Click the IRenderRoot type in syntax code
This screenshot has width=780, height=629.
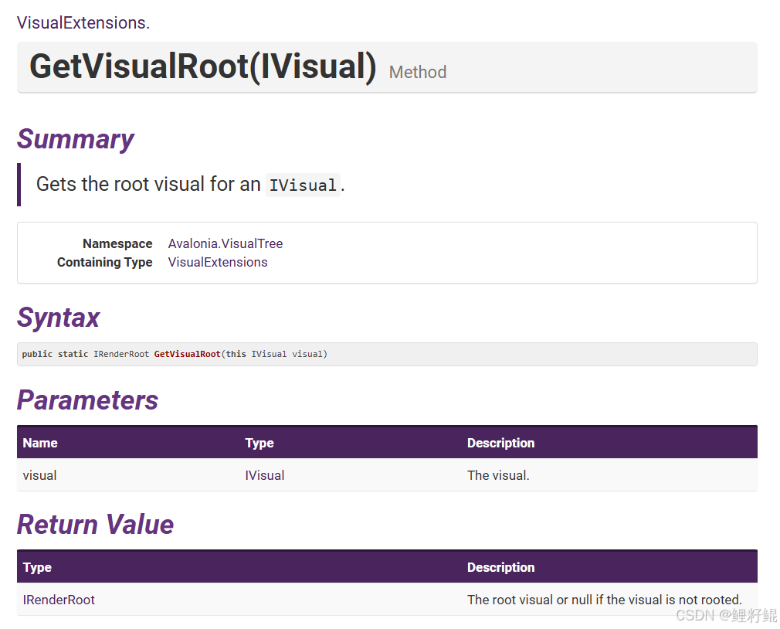pyautogui.click(x=120, y=353)
